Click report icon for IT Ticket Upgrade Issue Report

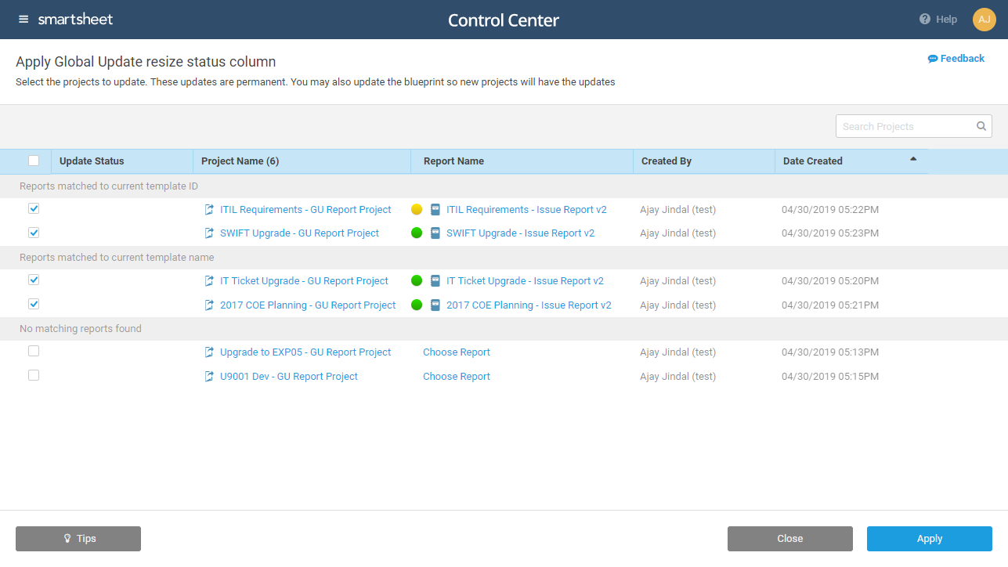tap(435, 280)
